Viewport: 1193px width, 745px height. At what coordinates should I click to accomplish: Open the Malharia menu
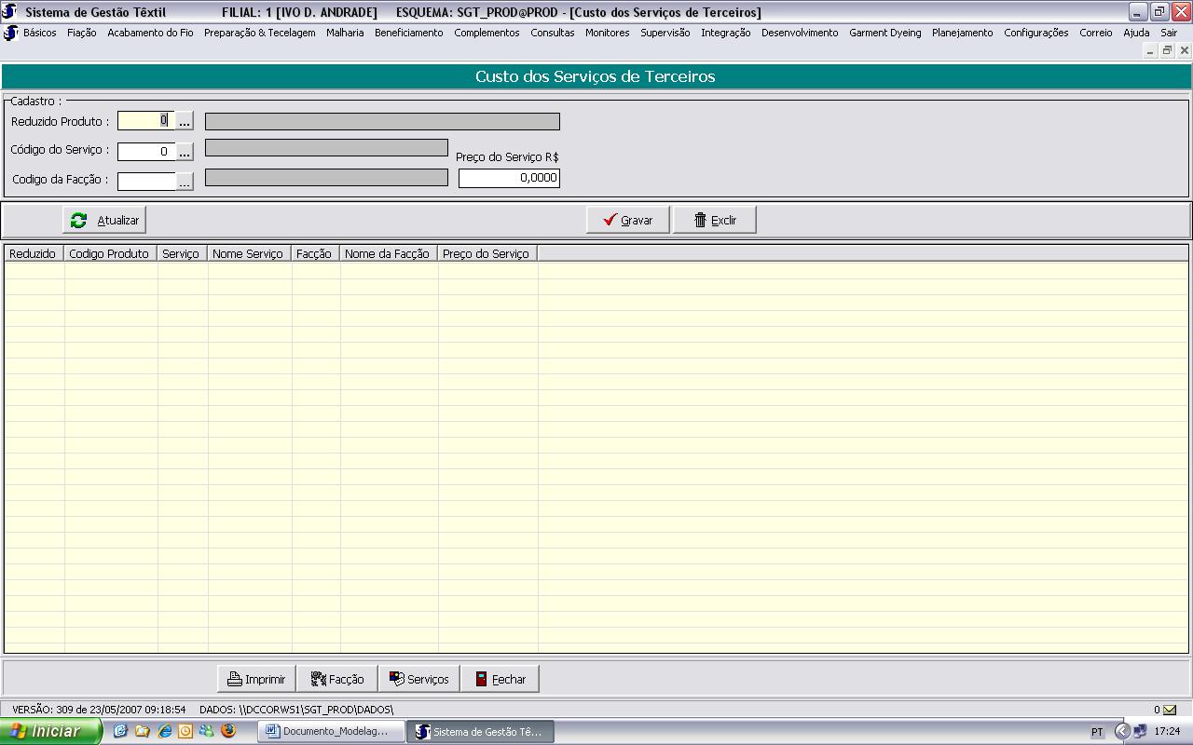pyautogui.click(x=345, y=33)
